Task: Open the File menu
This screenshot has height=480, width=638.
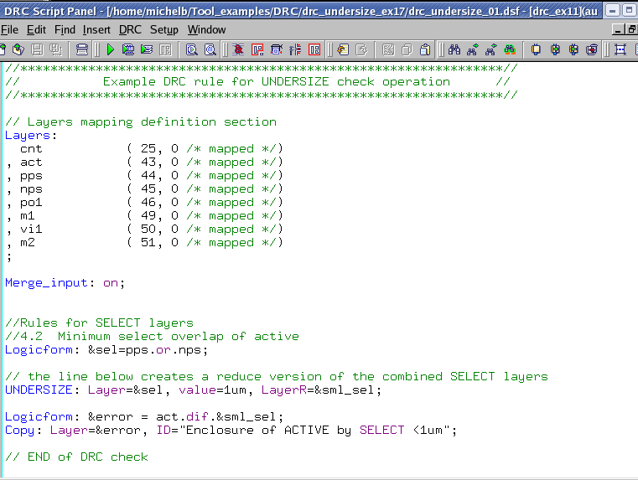Action: (10, 29)
